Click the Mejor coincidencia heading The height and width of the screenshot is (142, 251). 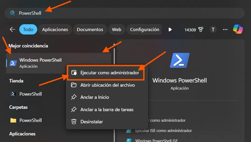pyautogui.click(x=28, y=46)
